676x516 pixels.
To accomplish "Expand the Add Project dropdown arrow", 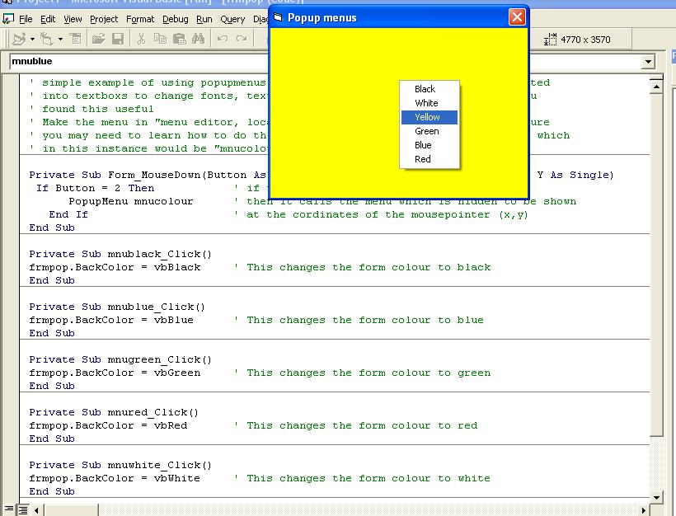I will click(x=32, y=39).
